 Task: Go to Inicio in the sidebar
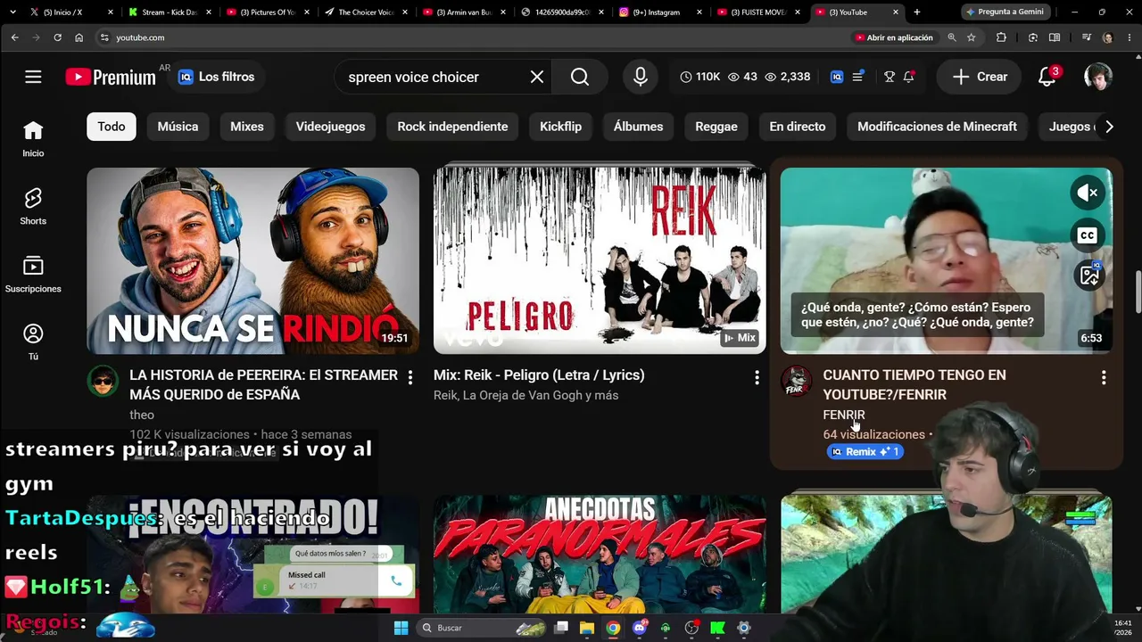tap(33, 139)
